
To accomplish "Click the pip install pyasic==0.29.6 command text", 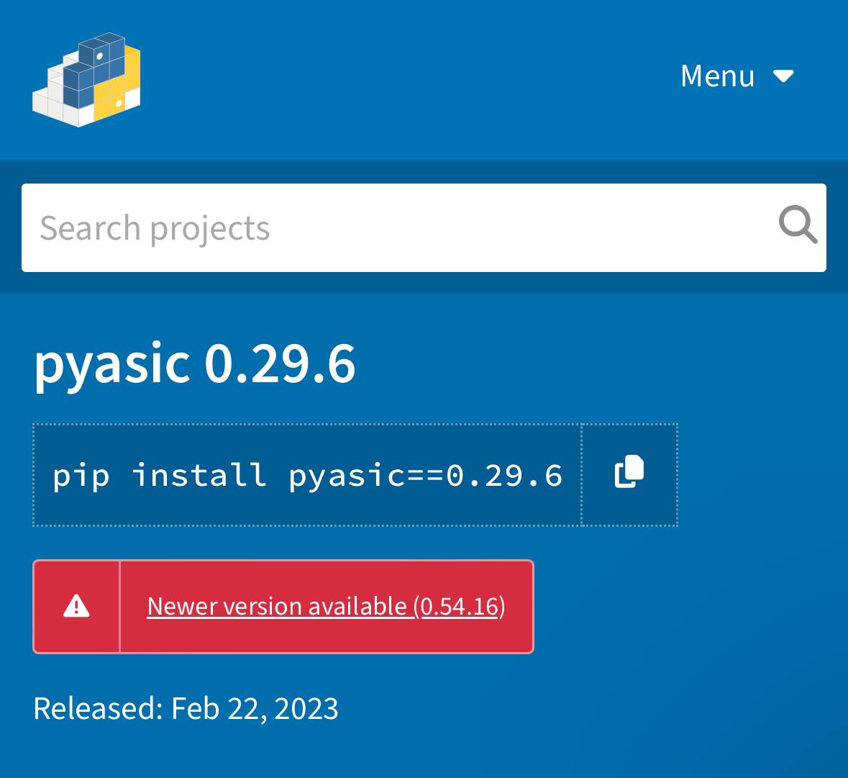I will [x=307, y=476].
